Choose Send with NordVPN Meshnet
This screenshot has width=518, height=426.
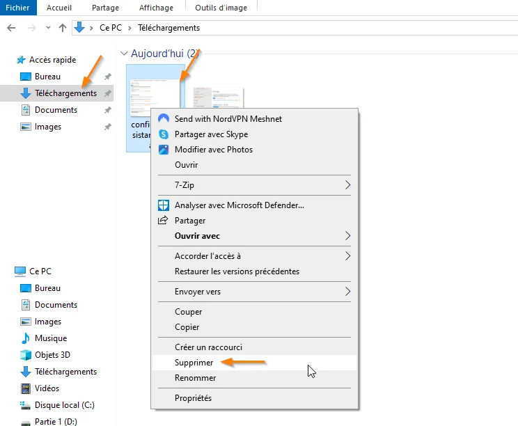coord(254,119)
